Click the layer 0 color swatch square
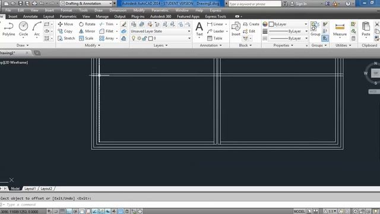 coord(150,38)
